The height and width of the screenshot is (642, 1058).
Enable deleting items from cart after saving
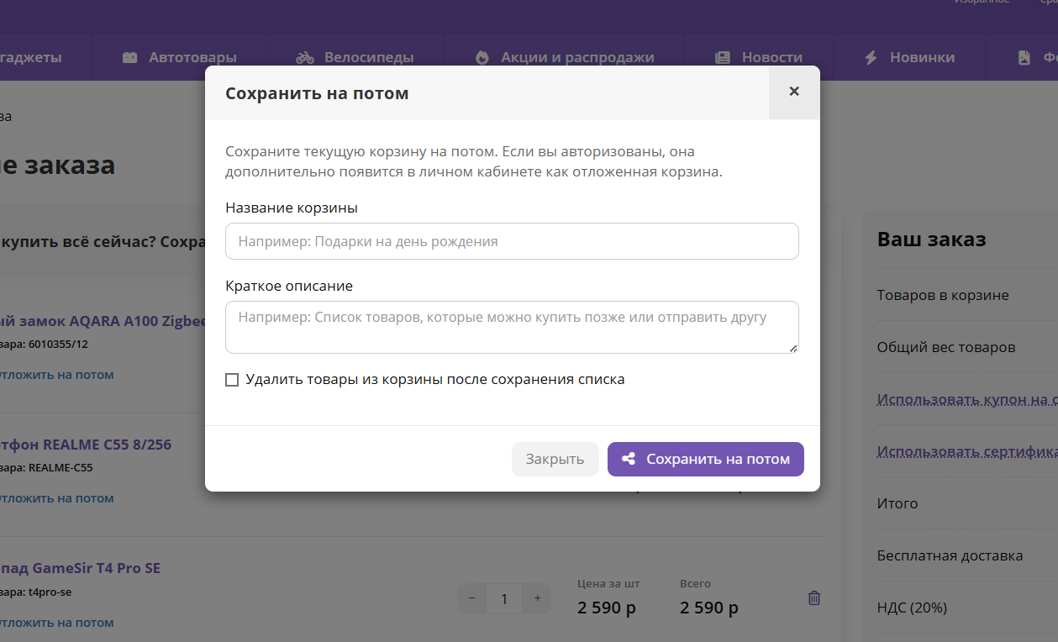pos(233,380)
